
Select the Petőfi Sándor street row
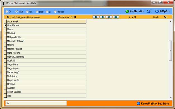click(46, 92)
